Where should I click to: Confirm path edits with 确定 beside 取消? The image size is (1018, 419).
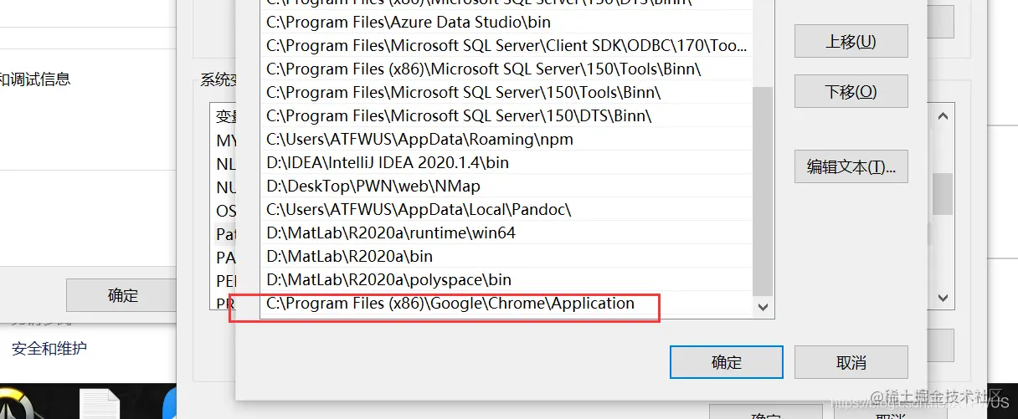click(727, 362)
